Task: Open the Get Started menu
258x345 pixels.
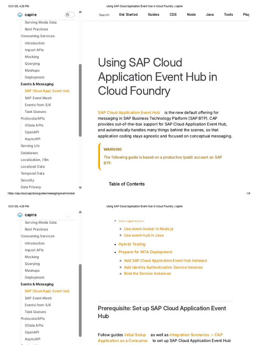Action: pos(128,14)
